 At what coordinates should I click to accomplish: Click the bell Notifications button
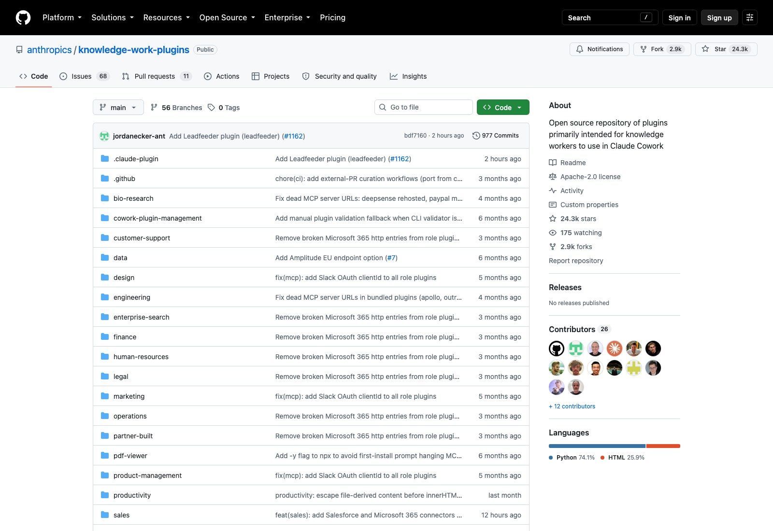pyautogui.click(x=600, y=49)
